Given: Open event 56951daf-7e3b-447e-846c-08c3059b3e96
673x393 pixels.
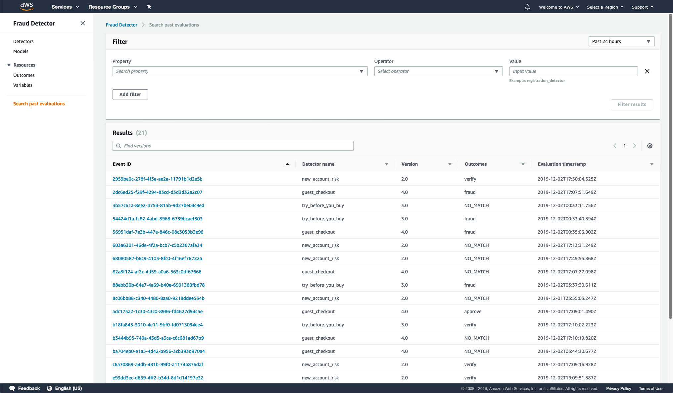Looking at the screenshot, I should tap(158, 232).
